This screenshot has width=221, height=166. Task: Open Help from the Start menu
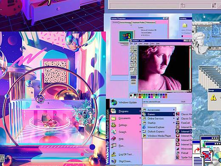(x=126, y=139)
